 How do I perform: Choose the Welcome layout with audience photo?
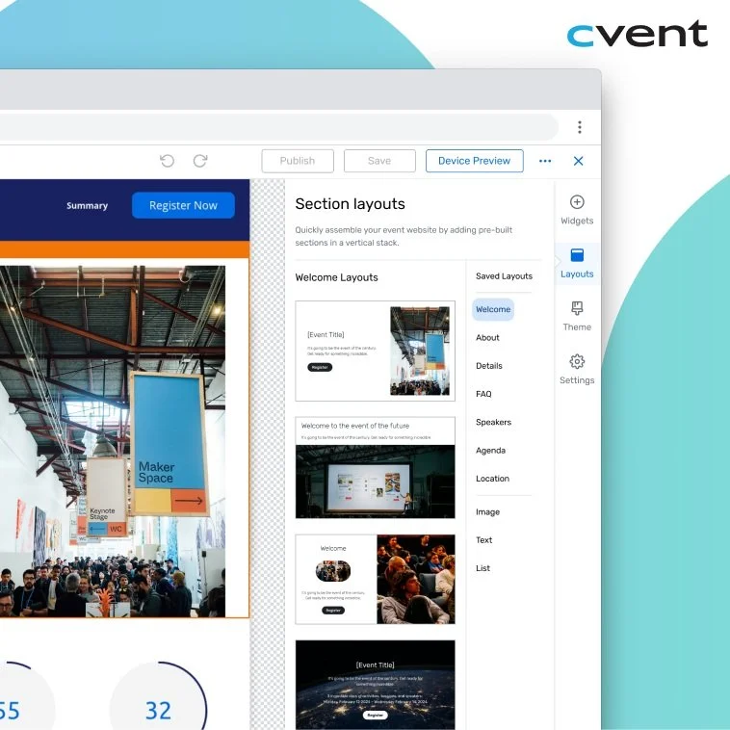[x=376, y=579]
